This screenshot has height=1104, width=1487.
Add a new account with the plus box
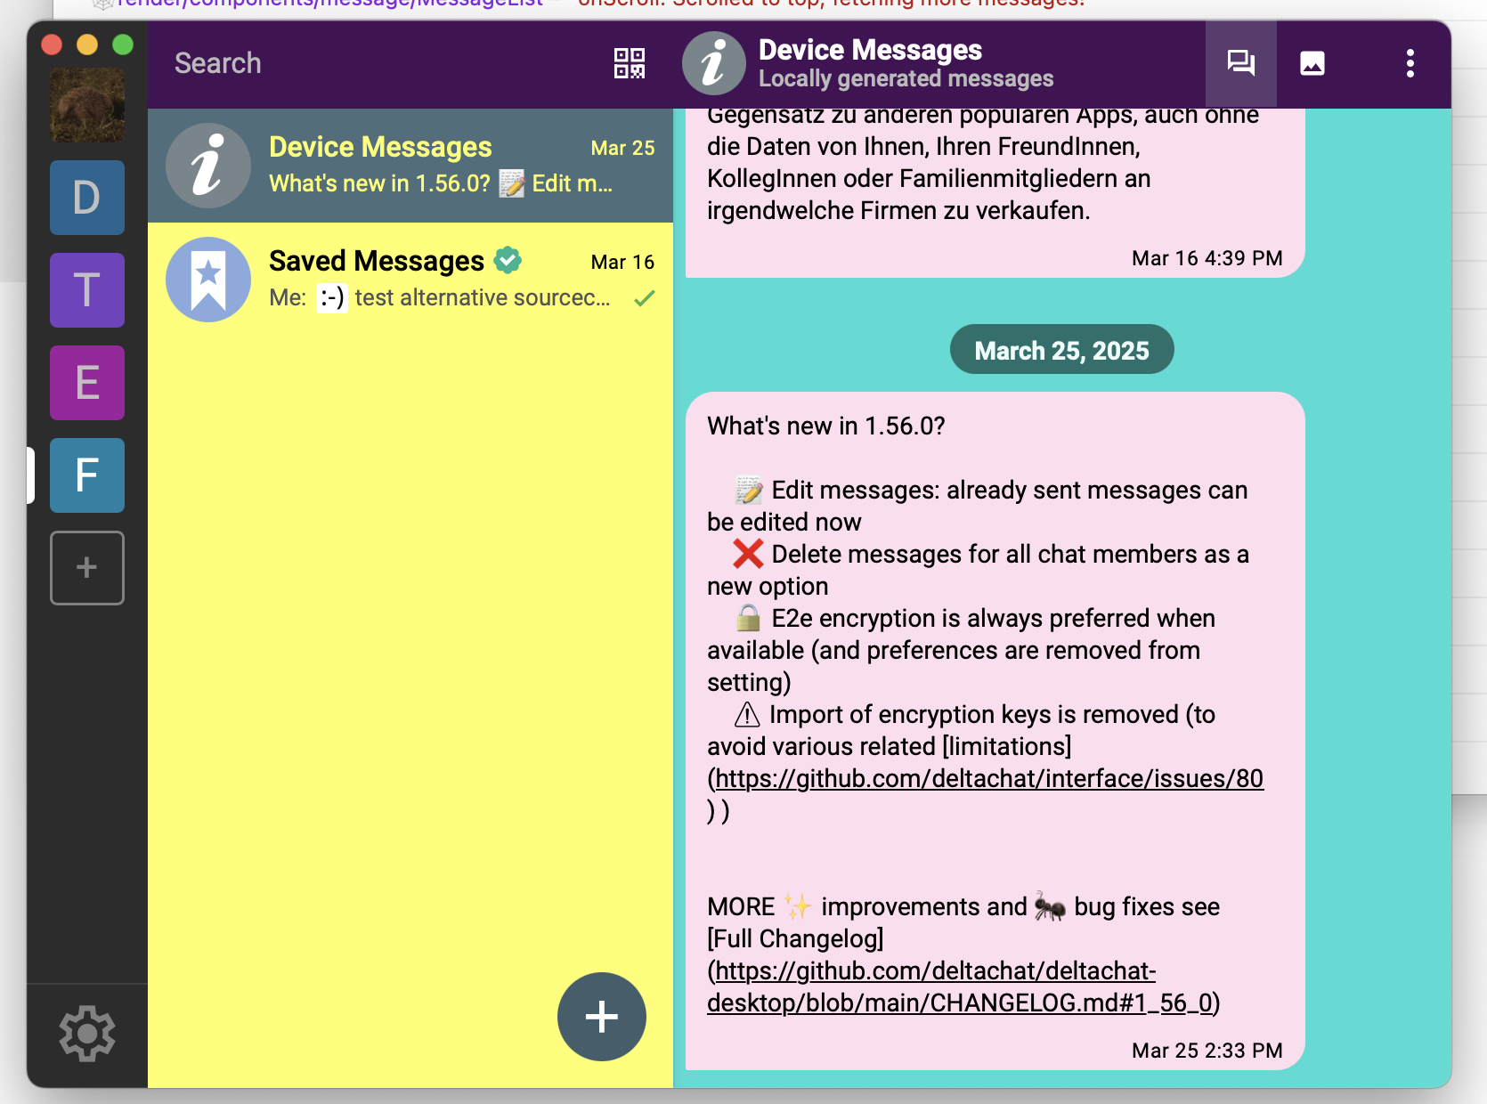pyautogui.click(x=86, y=567)
